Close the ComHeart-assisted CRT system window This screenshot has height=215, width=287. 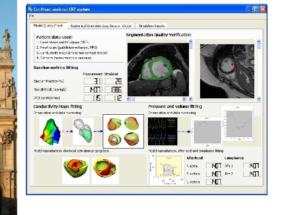pyautogui.click(x=263, y=9)
